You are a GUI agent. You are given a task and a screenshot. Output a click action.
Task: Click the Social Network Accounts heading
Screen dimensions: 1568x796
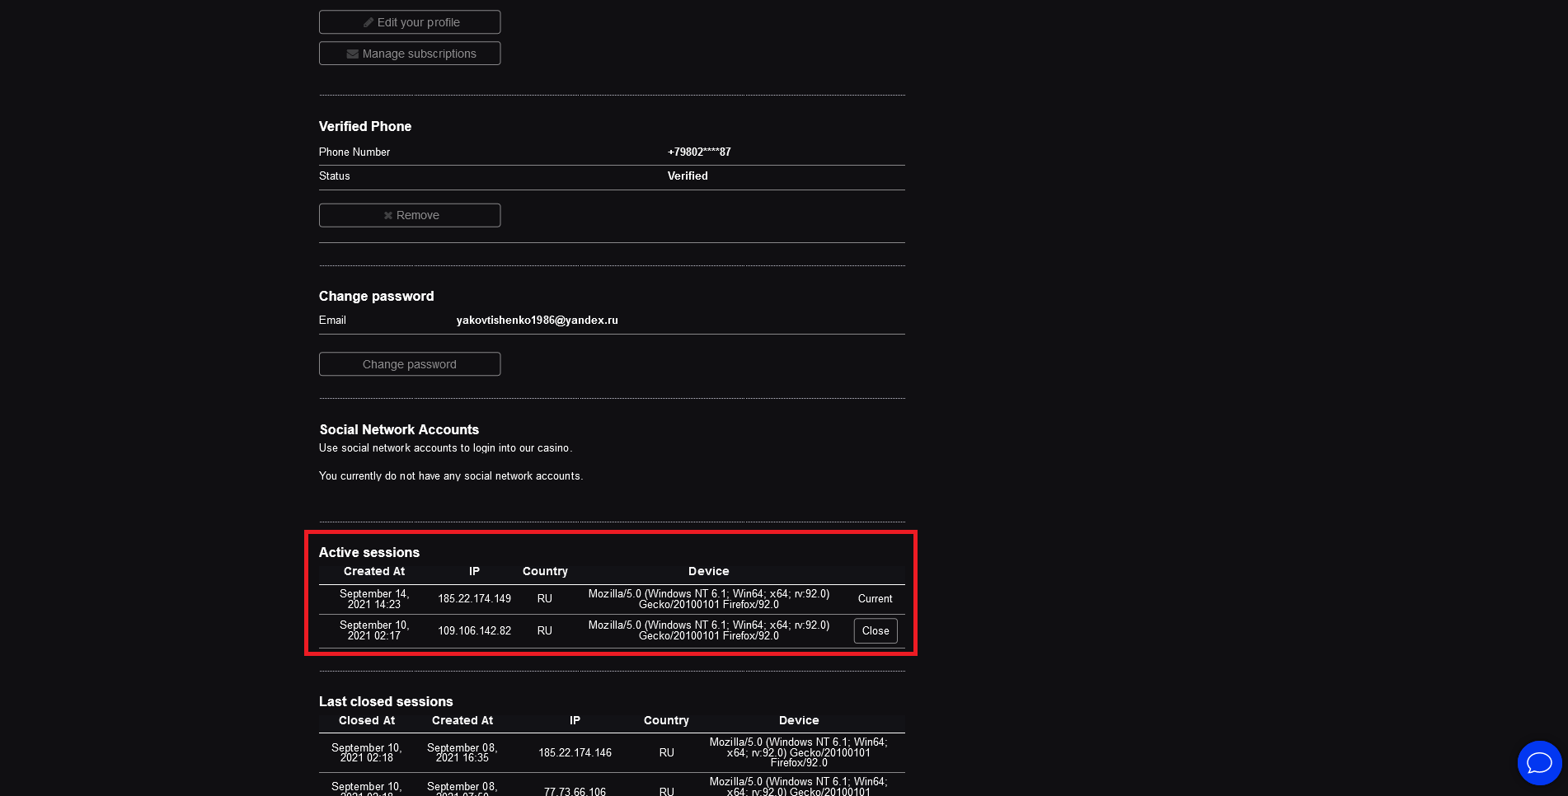(399, 430)
